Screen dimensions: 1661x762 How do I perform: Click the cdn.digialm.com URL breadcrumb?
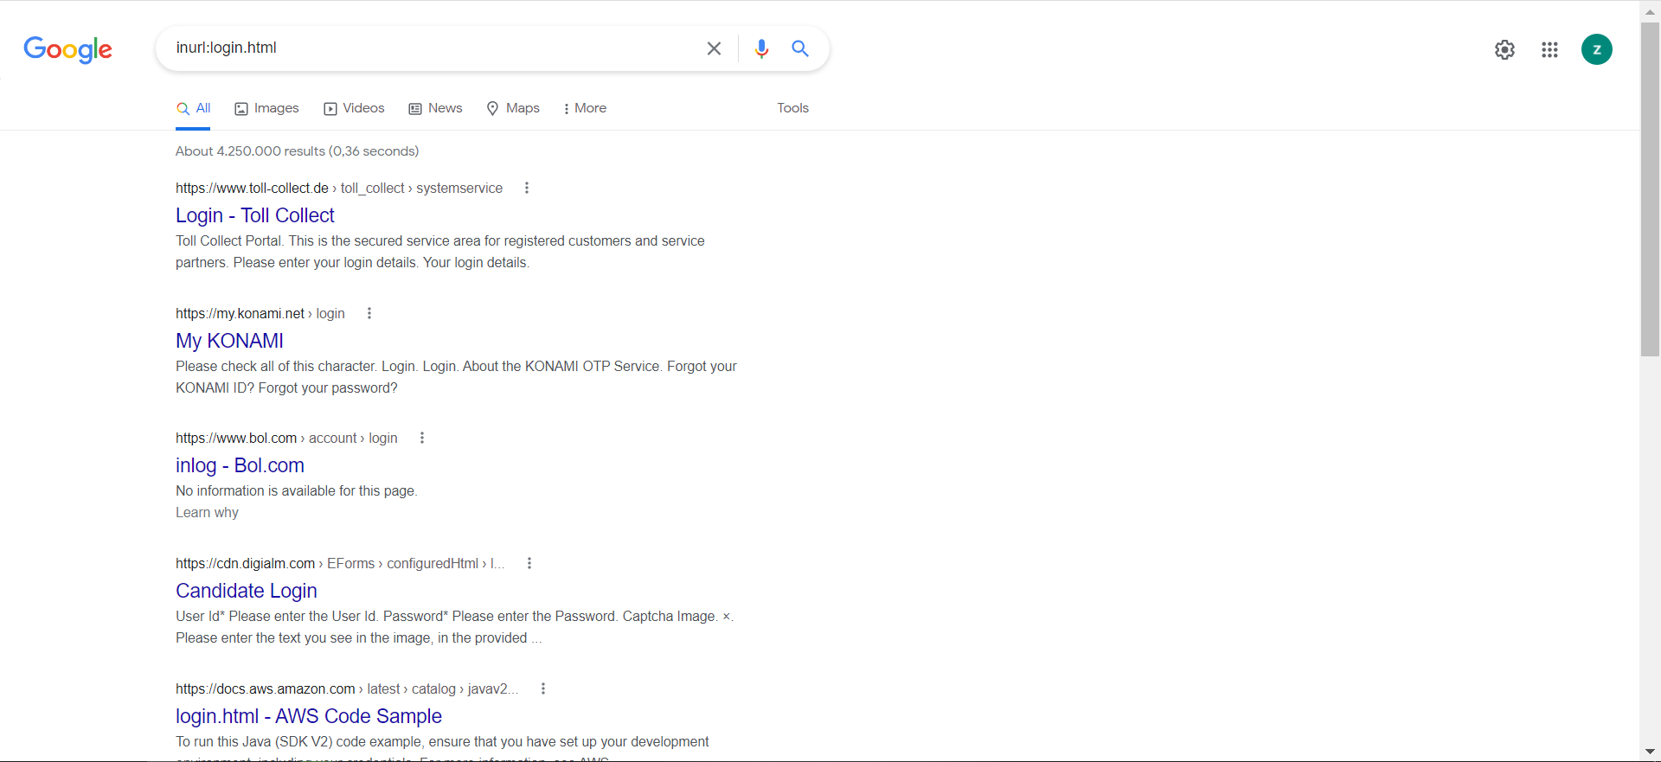pos(340,564)
